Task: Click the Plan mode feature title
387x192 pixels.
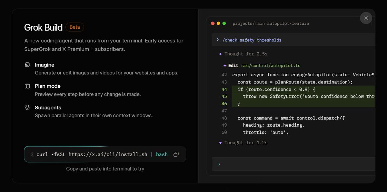Action: coord(48,86)
